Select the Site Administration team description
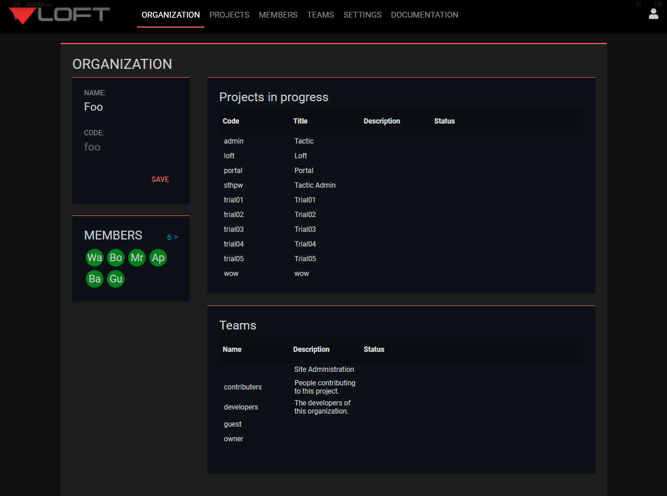The width and height of the screenshot is (667, 496). click(324, 369)
